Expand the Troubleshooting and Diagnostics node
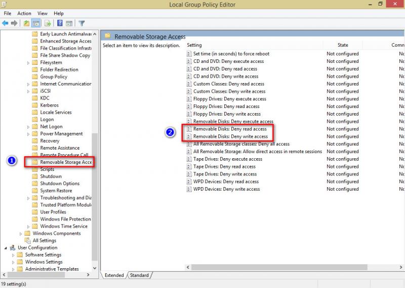405x288 pixels. pos(28,198)
